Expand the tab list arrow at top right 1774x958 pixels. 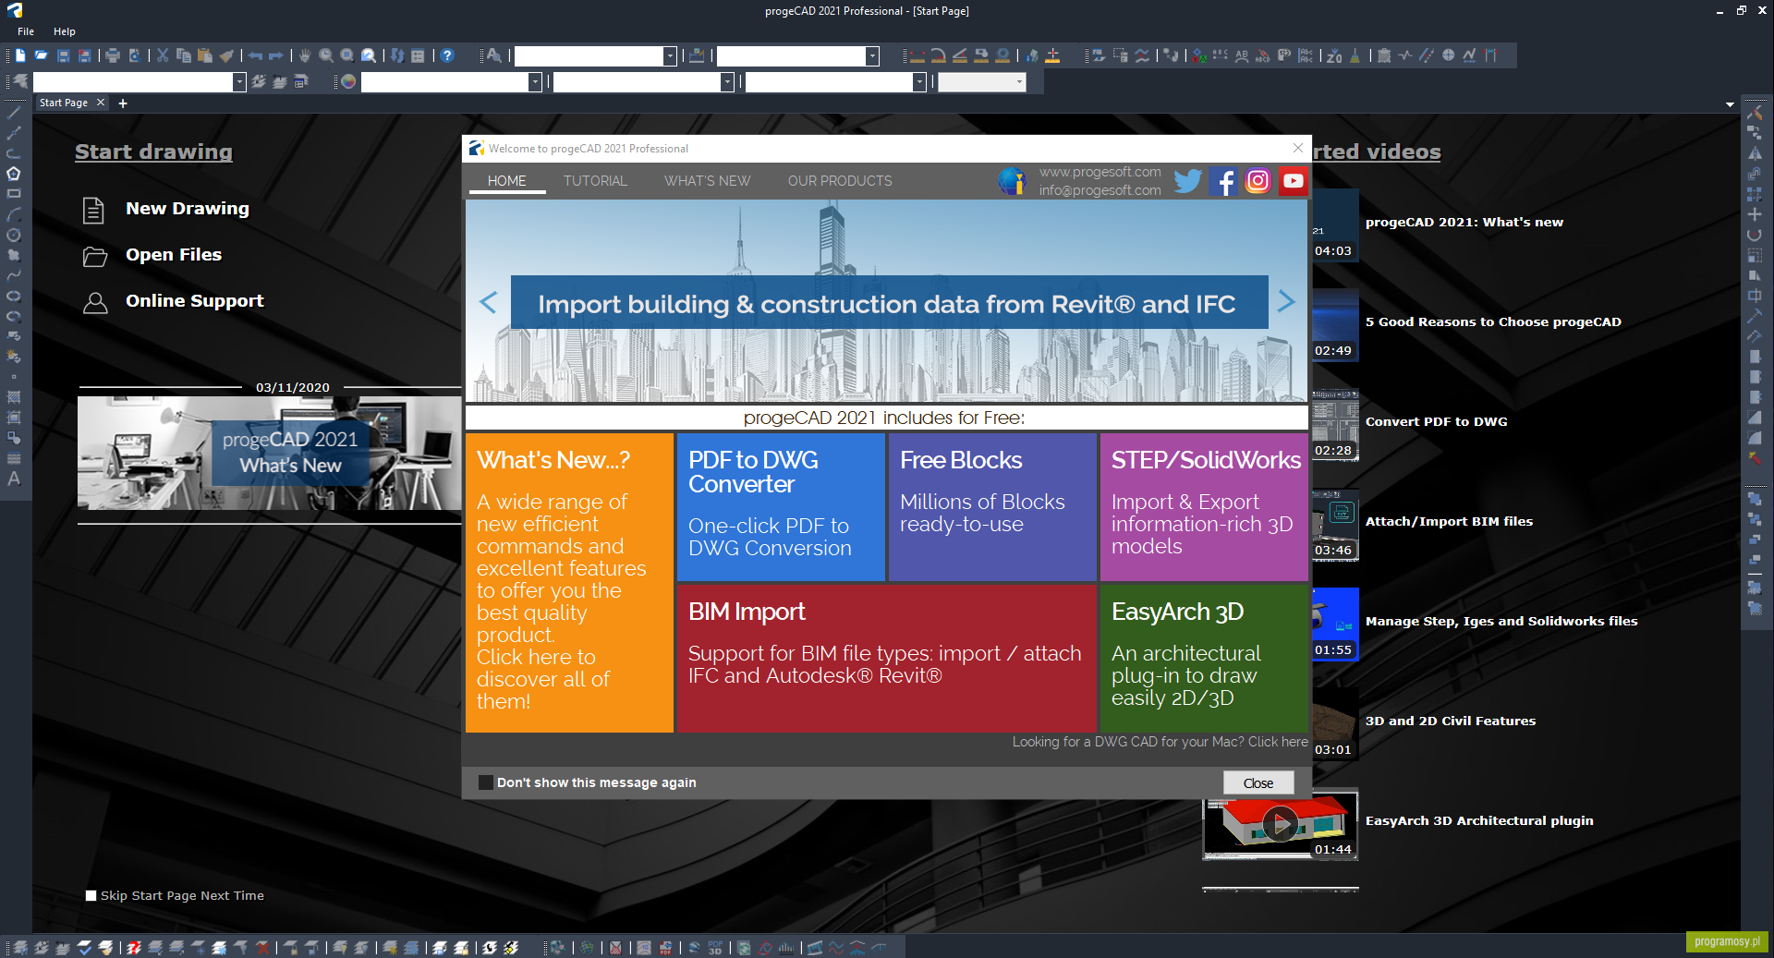(1730, 104)
